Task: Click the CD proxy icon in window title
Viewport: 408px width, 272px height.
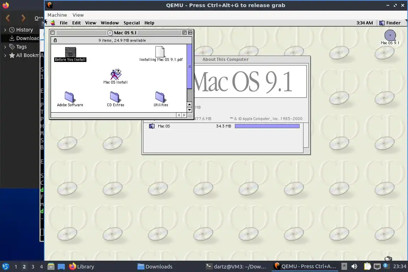Action: [110, 33]
